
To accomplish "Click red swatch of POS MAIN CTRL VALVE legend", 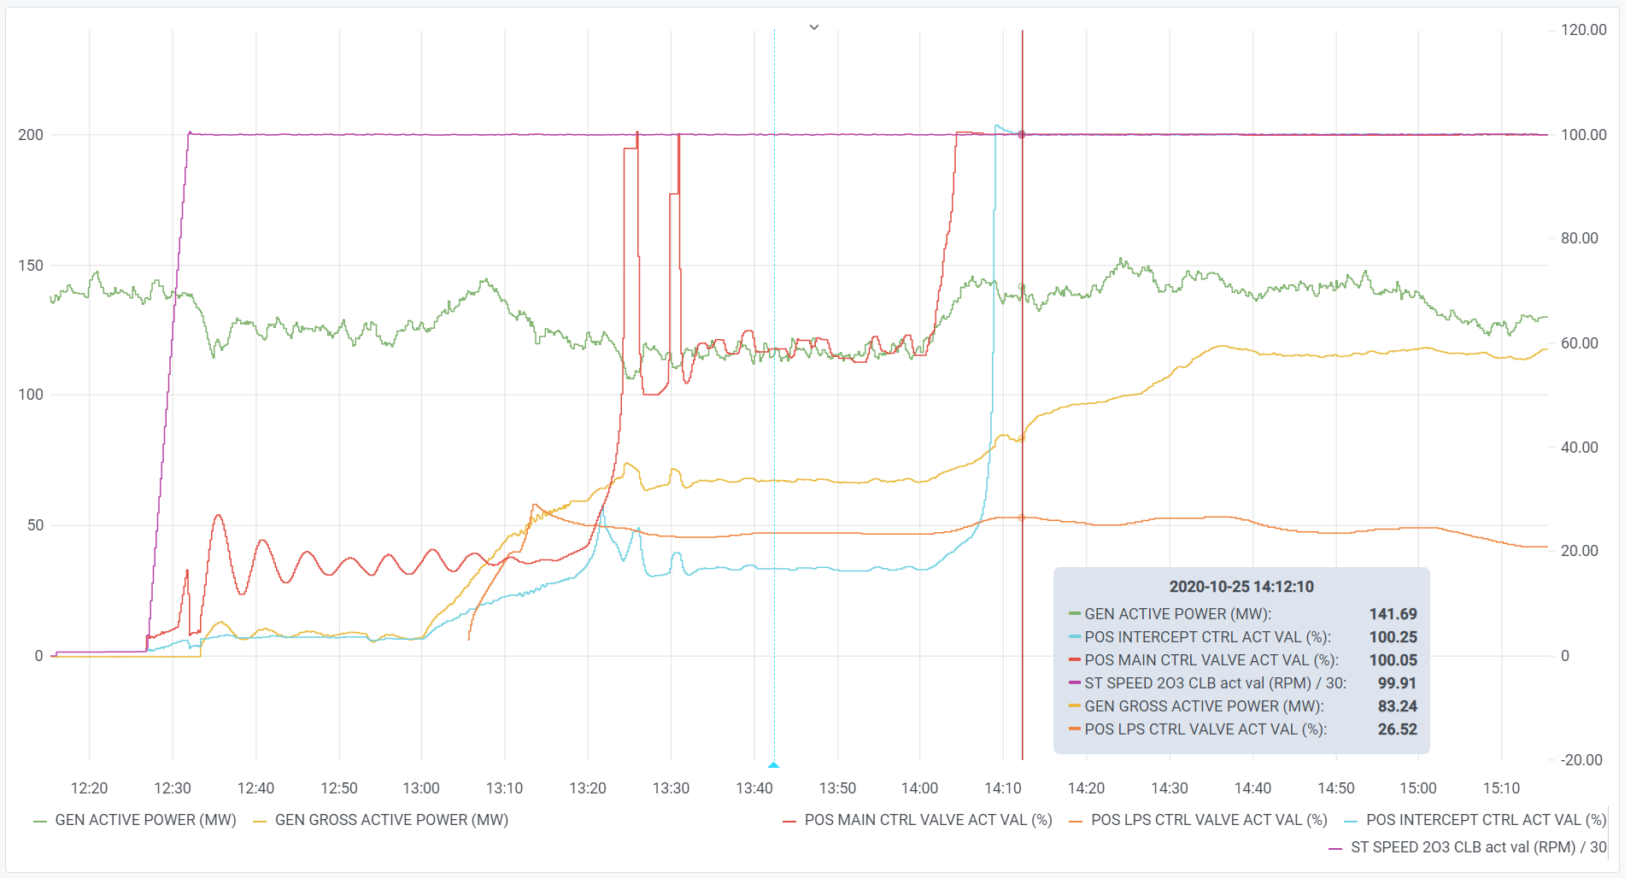I will tap(789, 821).
